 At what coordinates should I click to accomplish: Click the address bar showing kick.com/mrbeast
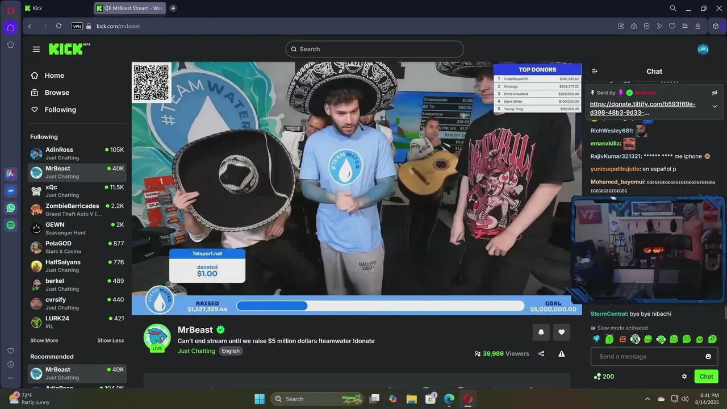click(x=118, y=26)
